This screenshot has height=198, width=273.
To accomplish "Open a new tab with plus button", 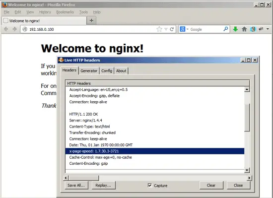I will pos(91,20).
